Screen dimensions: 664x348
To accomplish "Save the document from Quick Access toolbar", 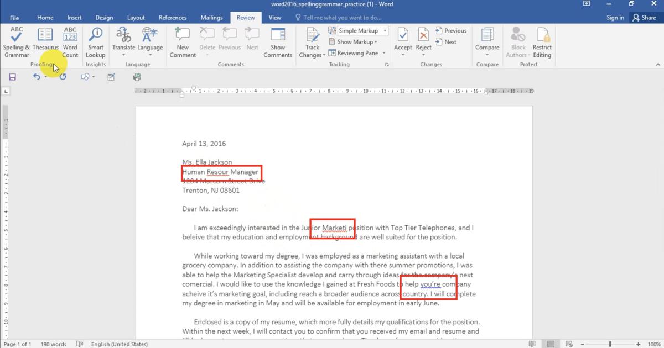I will coord(12,77).
